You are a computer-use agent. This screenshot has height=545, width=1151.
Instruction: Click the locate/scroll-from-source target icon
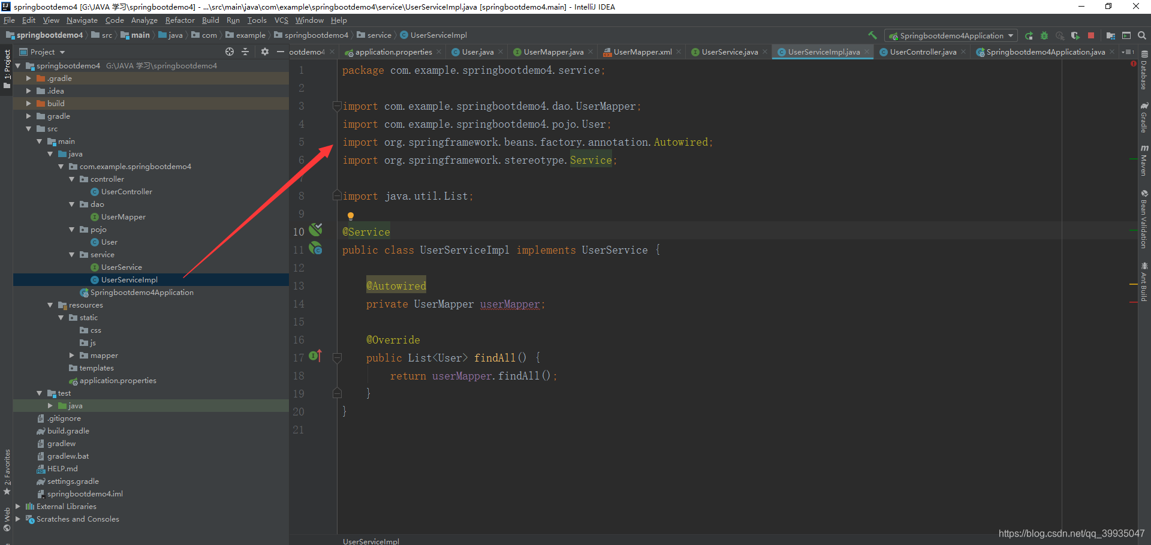tap(230, 52)
